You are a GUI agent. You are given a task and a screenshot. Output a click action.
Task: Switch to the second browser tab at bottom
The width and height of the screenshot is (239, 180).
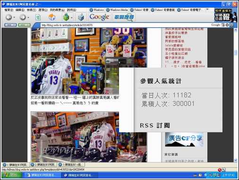43,165
